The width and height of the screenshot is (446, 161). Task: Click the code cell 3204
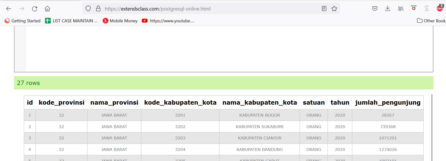[x=180, y=149]
